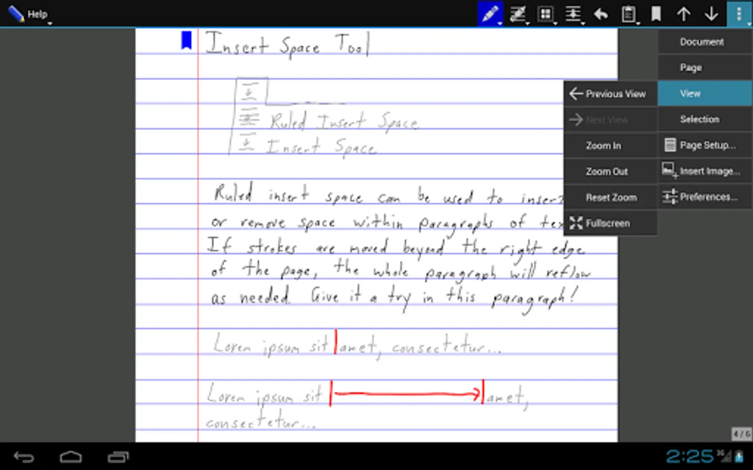Open the clipboard tool

click(629, 14)
